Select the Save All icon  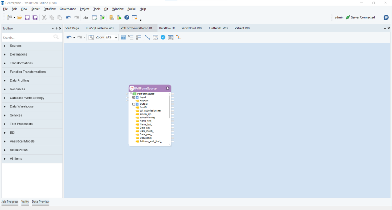(x=35, y=17)
